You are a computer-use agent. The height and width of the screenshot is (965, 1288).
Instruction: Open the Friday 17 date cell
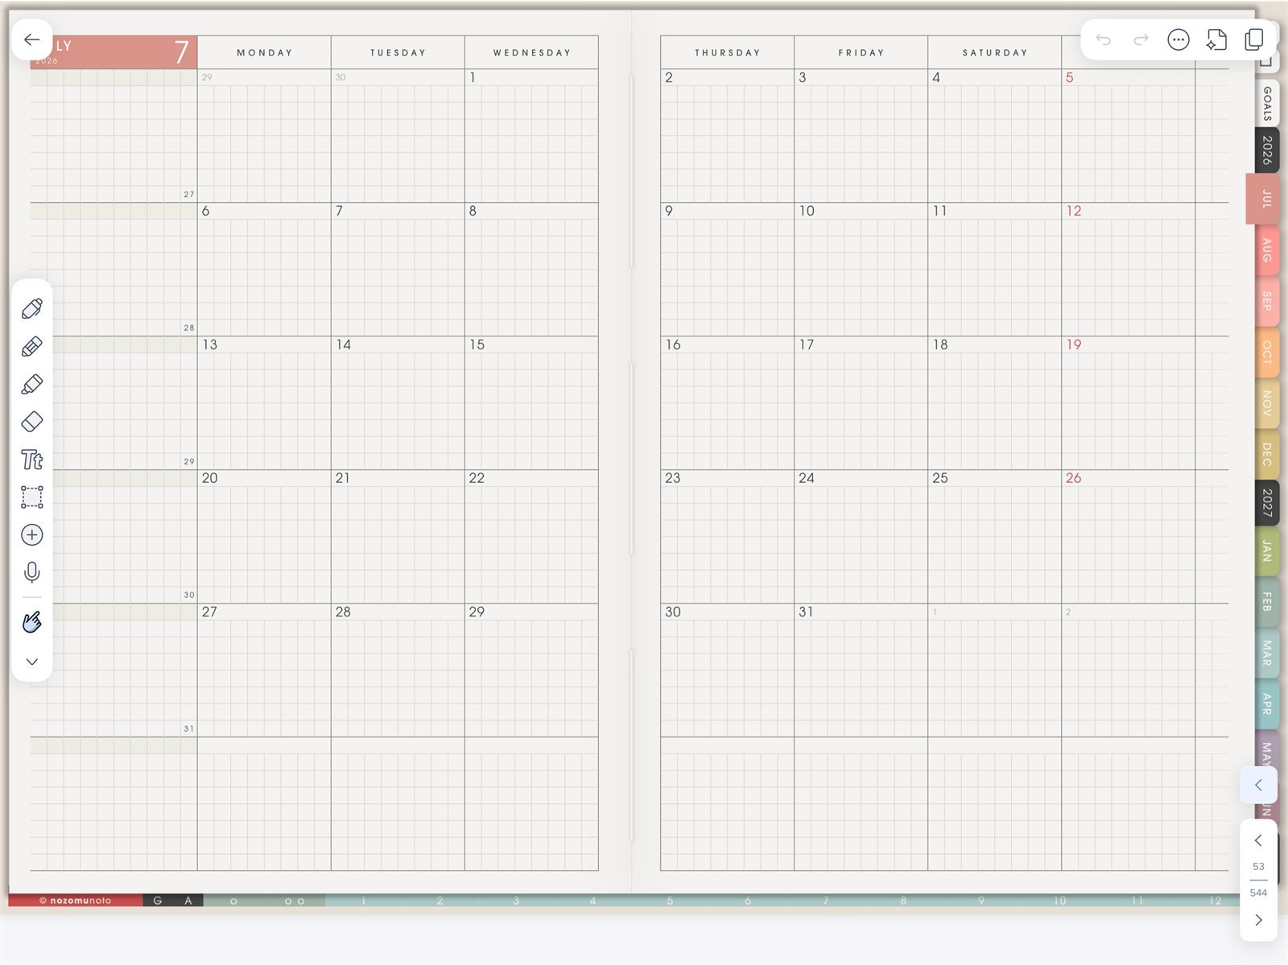[x=861, y=402]
